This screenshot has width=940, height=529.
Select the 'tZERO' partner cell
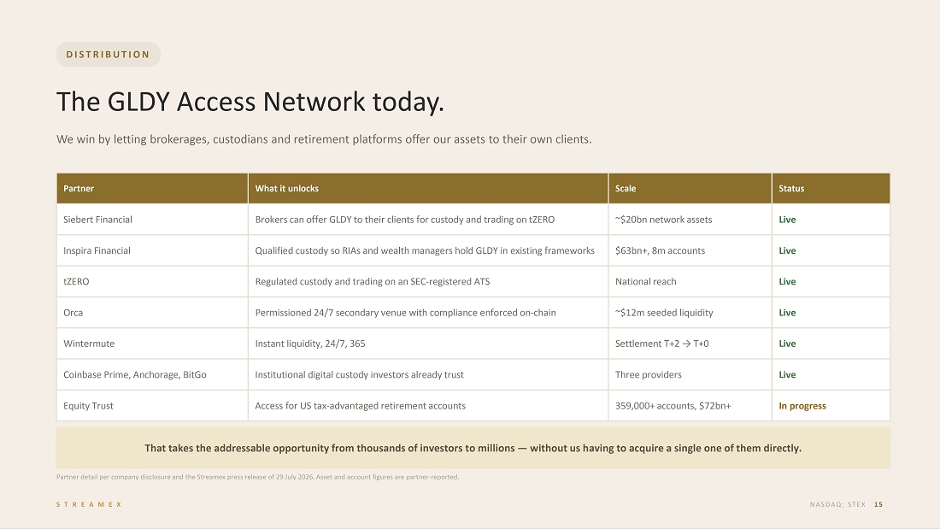(152, 281)
